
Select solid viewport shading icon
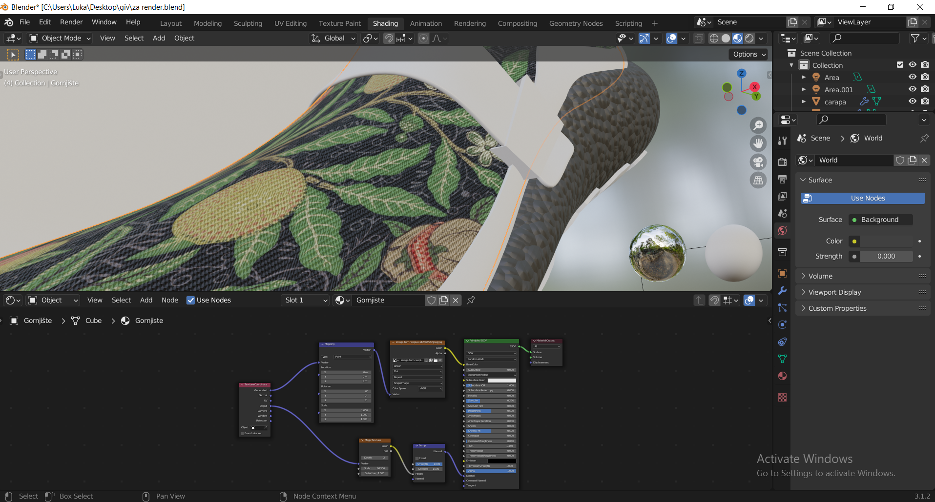click(726, 38)
